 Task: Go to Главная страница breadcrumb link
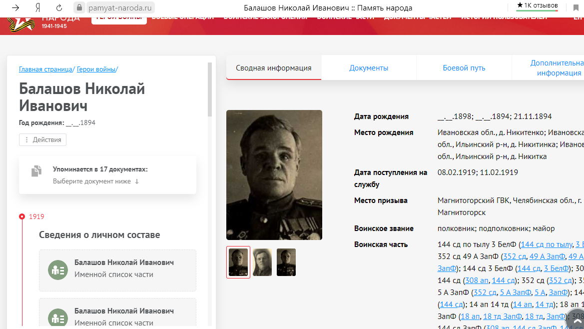pyautogui.click(x=45, y=69)
